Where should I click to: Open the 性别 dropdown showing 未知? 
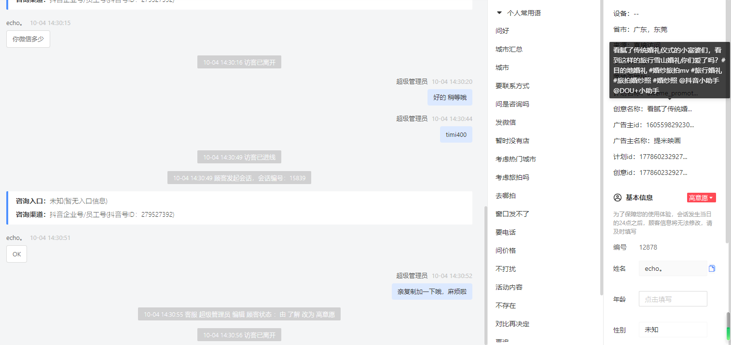(x=673, y=330)
